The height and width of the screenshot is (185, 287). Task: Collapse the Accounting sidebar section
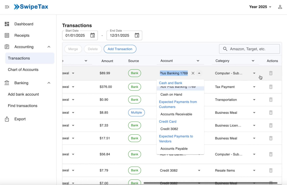point(49,47)
